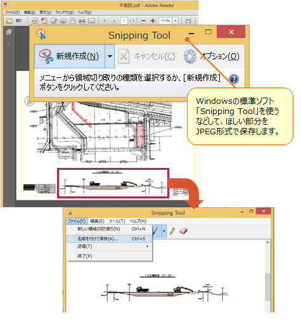
Task: Maximize the upper Snipping Tool window
Action: (208, 32)
